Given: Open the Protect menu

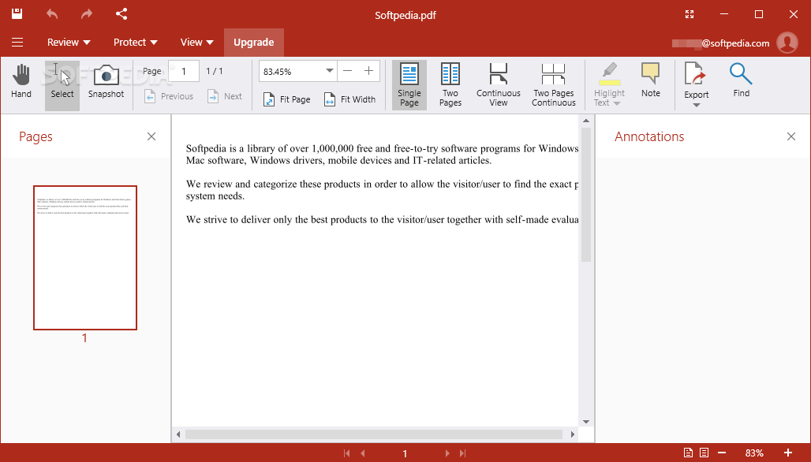Looking at the screenshot, I should pos(136,43).
